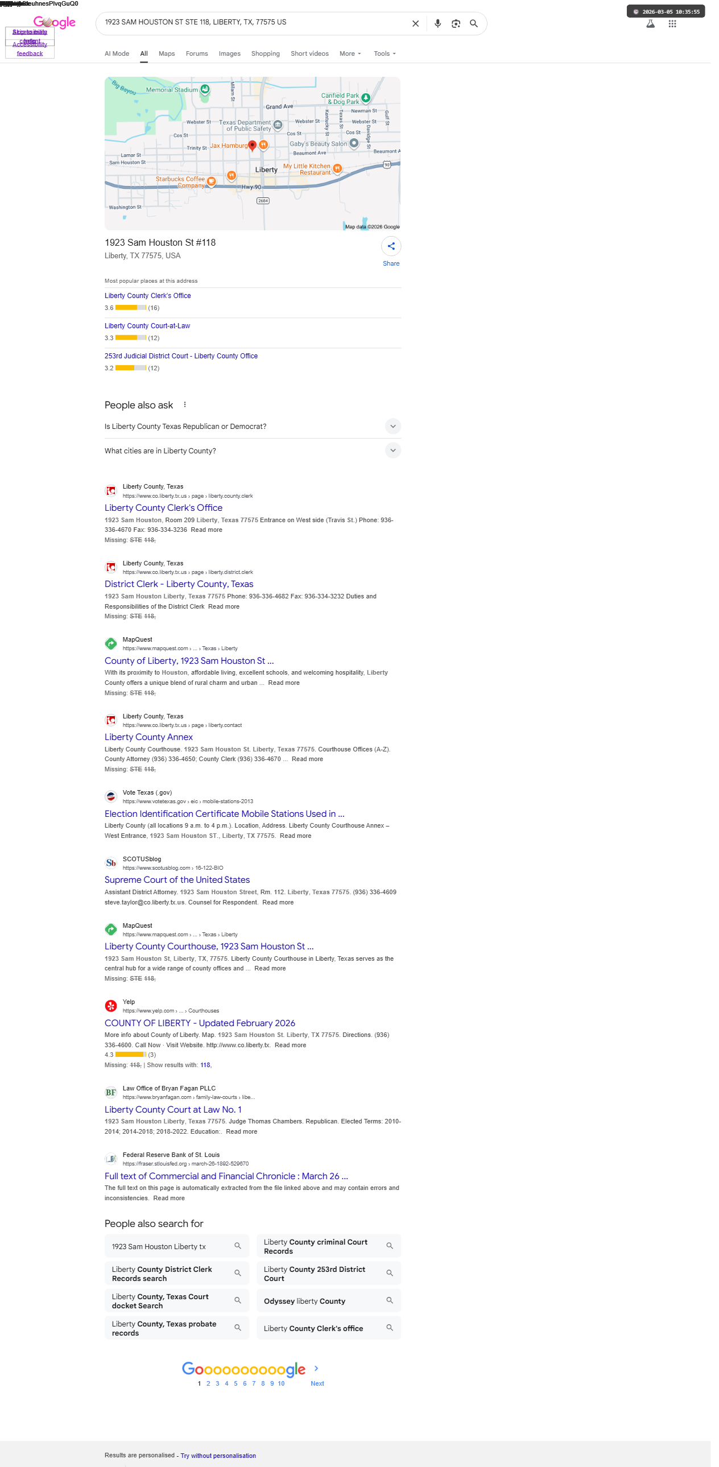Read more on MapQuest County of Liberty result
This screenshot has width=719, height=1467.
(283, 683)
